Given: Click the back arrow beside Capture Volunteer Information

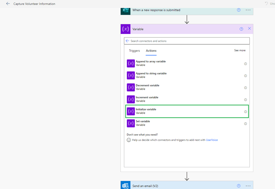Looking at the screenshot, I should click(8, 4).
